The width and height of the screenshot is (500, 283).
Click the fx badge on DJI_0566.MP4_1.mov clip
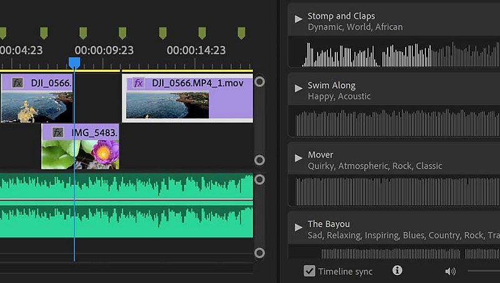click(x=138, y=83)
